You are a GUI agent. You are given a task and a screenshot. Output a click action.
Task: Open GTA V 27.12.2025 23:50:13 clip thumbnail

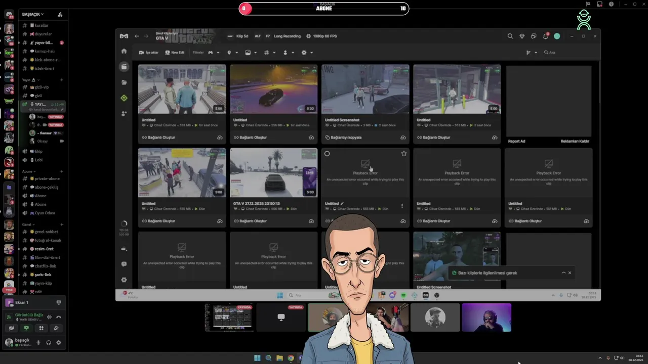pyautogui.click(x=274, y=172)
